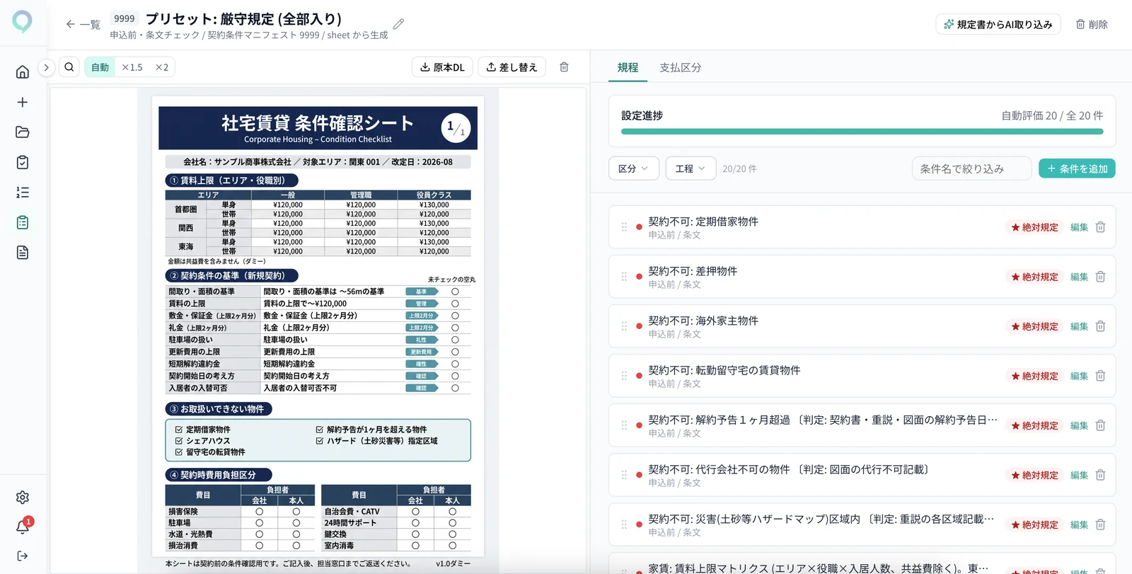Click the 自動評価 20 / 全 20 件 text
This screenshot has width=1132, height=574.
coord(1052,115)
